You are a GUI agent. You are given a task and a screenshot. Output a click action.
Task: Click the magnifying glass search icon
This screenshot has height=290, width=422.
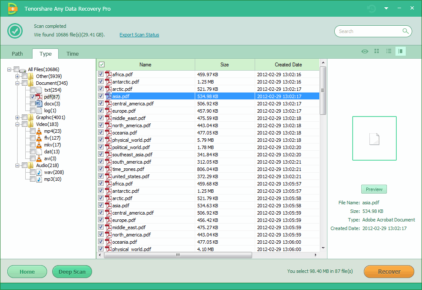tap(405, 31)
